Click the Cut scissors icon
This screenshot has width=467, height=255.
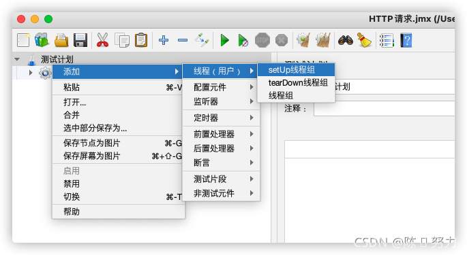click(102, 40)
